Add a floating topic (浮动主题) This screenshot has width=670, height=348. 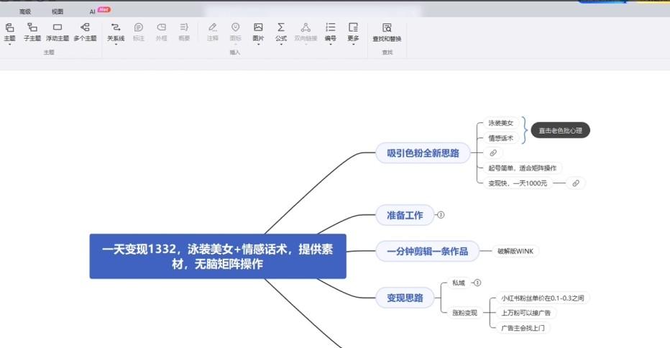[x=58, y=31]
